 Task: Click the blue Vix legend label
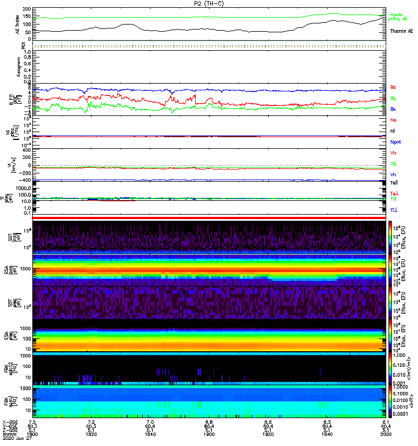[x=393, y=174]
